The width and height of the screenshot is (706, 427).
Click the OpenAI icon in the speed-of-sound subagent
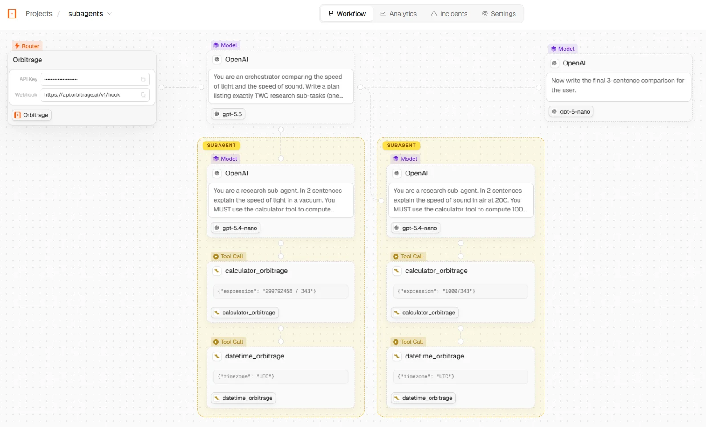(x=397, y=173)
